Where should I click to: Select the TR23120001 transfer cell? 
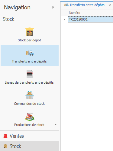point(90,19)
